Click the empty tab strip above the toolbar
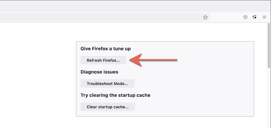Viewport: 271px width, 128px height. (132, 6)
